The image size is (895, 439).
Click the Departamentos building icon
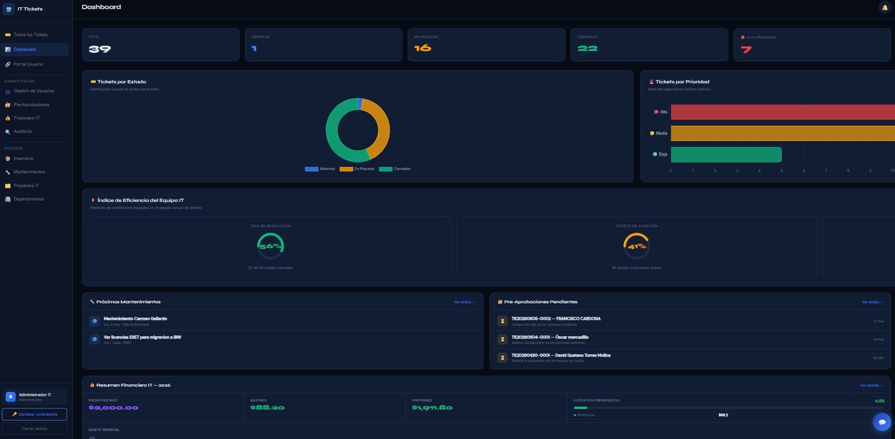pyautogui.click(x=8, y=199)
